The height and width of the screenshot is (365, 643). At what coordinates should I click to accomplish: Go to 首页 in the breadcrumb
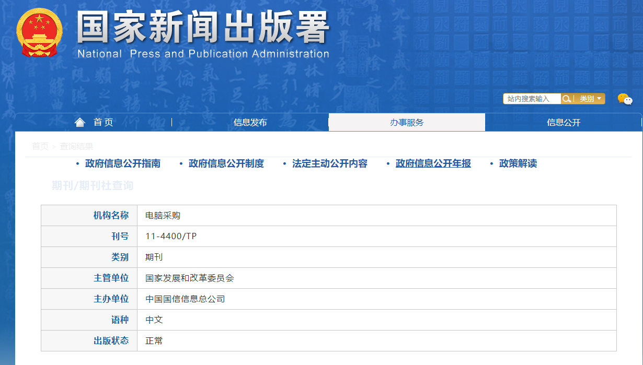click(40, 146)
